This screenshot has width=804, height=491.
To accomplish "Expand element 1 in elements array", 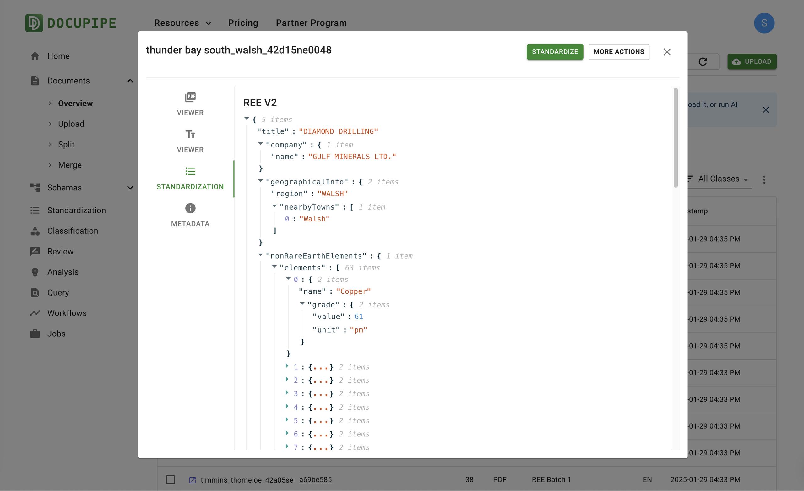I will point(287,366).
